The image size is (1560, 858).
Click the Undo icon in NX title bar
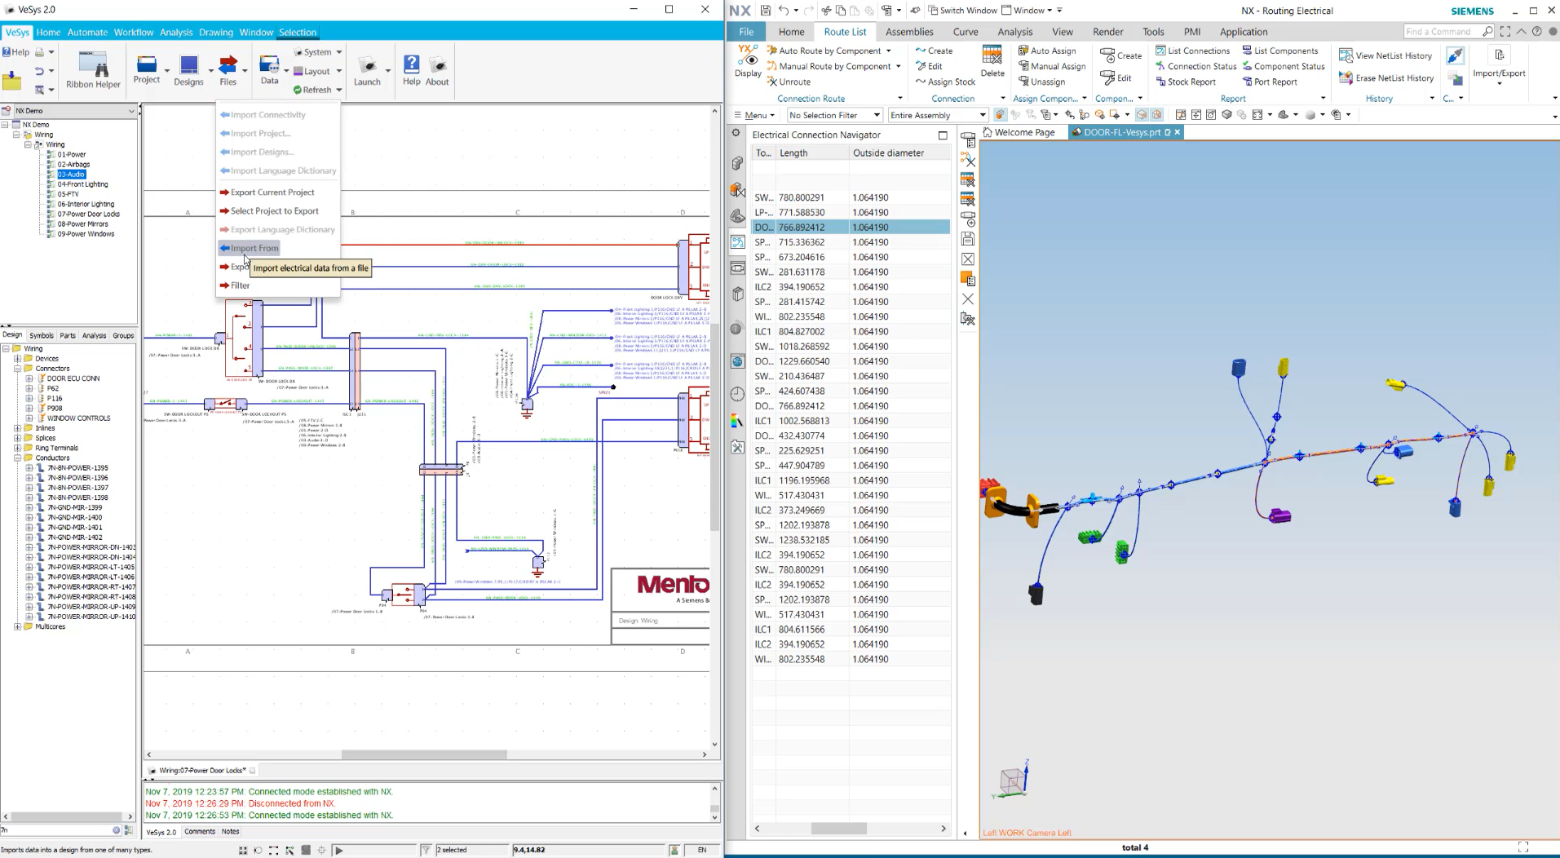[x=784, y=10]
